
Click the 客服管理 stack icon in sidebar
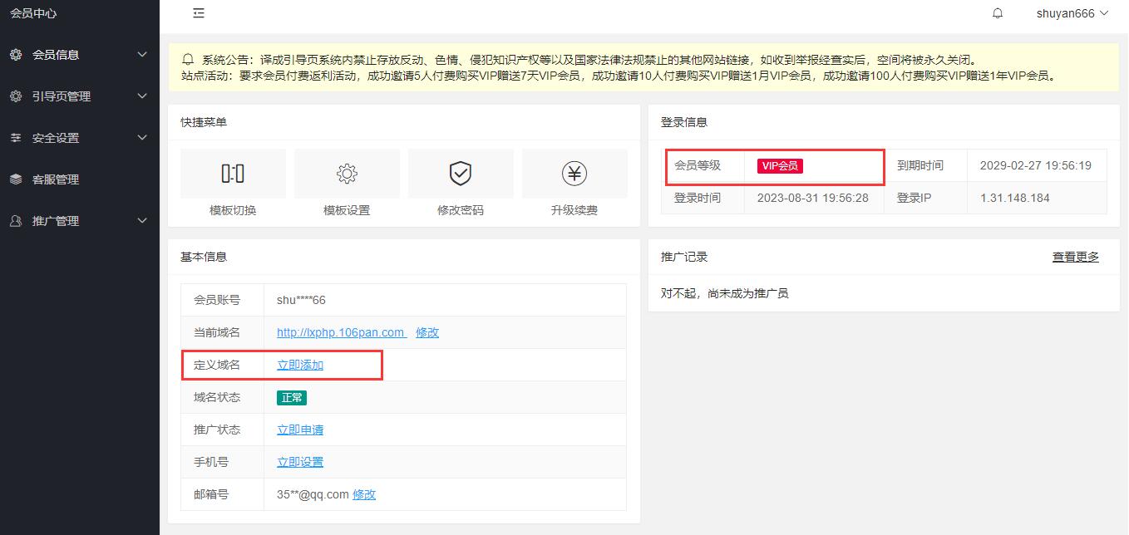[16, 179]
